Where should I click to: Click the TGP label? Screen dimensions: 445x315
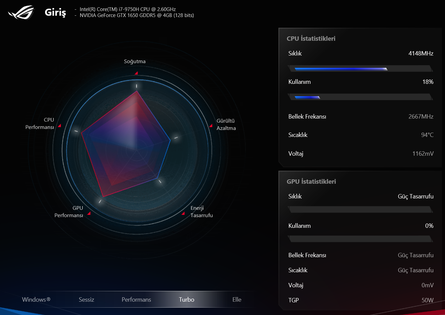tap(294, 300)
